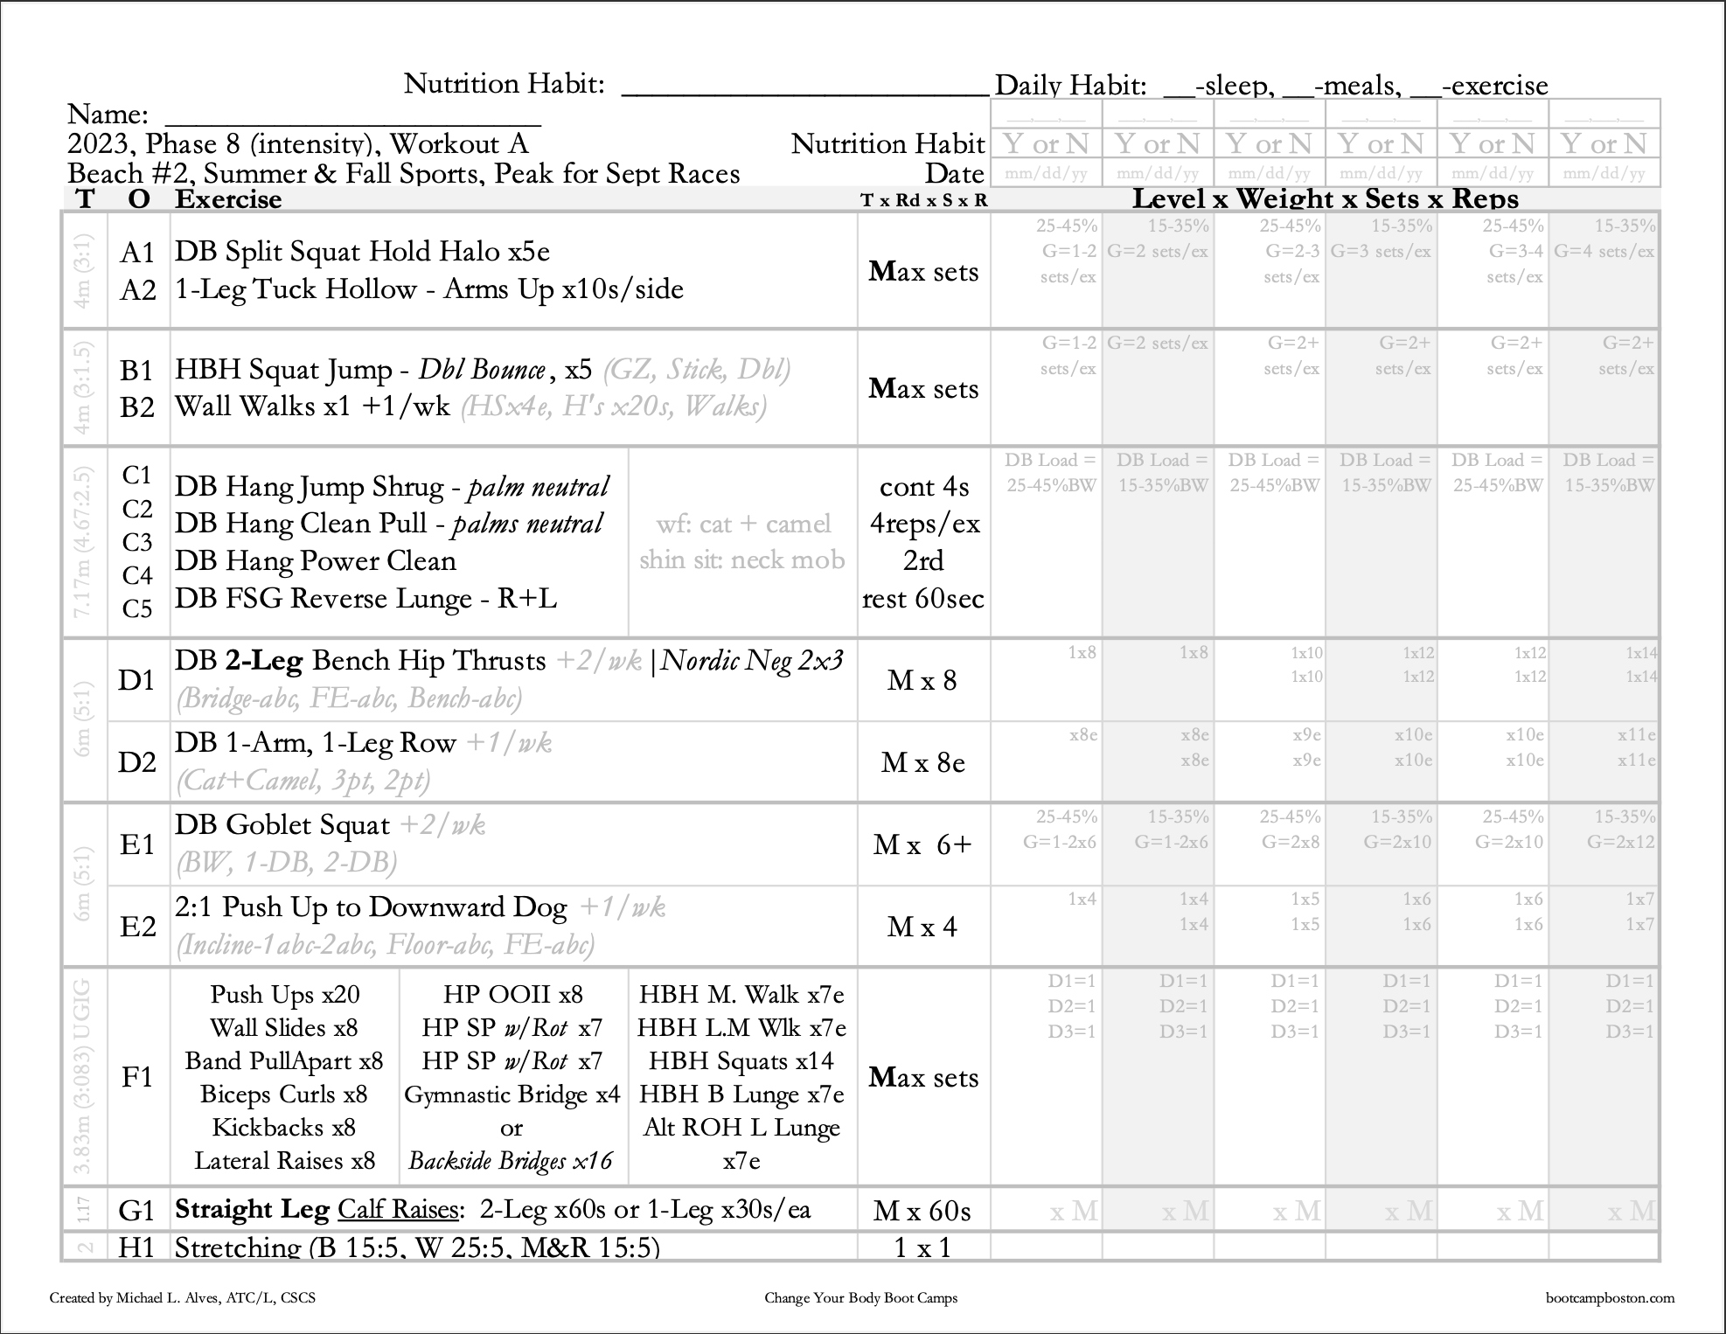Click the Nutrition Habit blank line at top
The image size is (1726, 1334).
(x=805, y=87)
